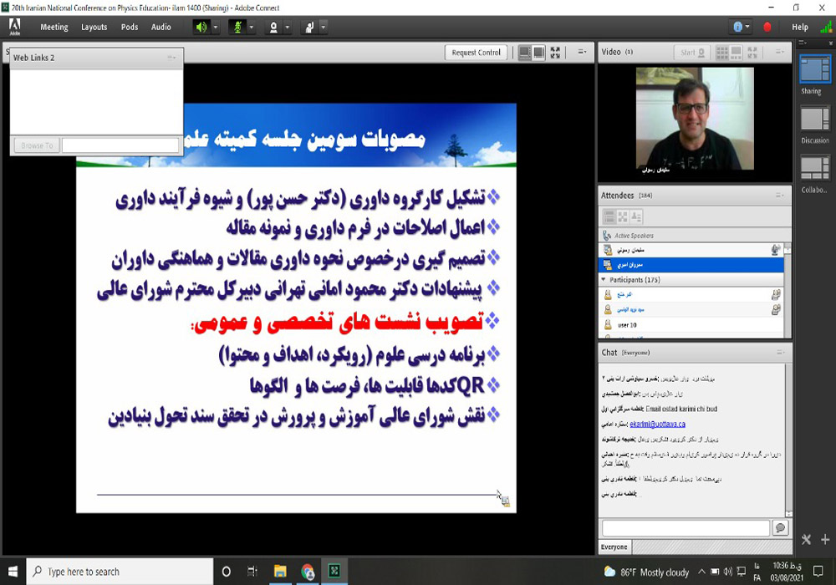Click the red record indicator icon
This screenshot has width=836, height=585.
click(767, 27)
